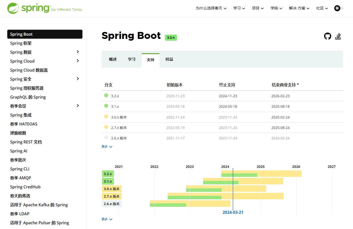Viewport: 353px width, 229px height.
Task: Open Spring CredHub sidebar link
Action: coord(25,187)
